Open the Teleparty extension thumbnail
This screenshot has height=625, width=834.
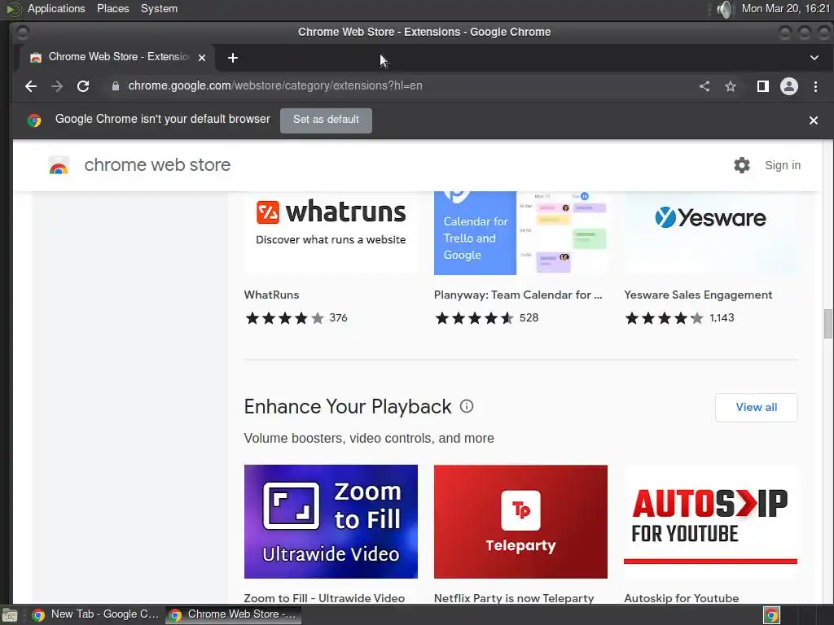coord(520,522)
